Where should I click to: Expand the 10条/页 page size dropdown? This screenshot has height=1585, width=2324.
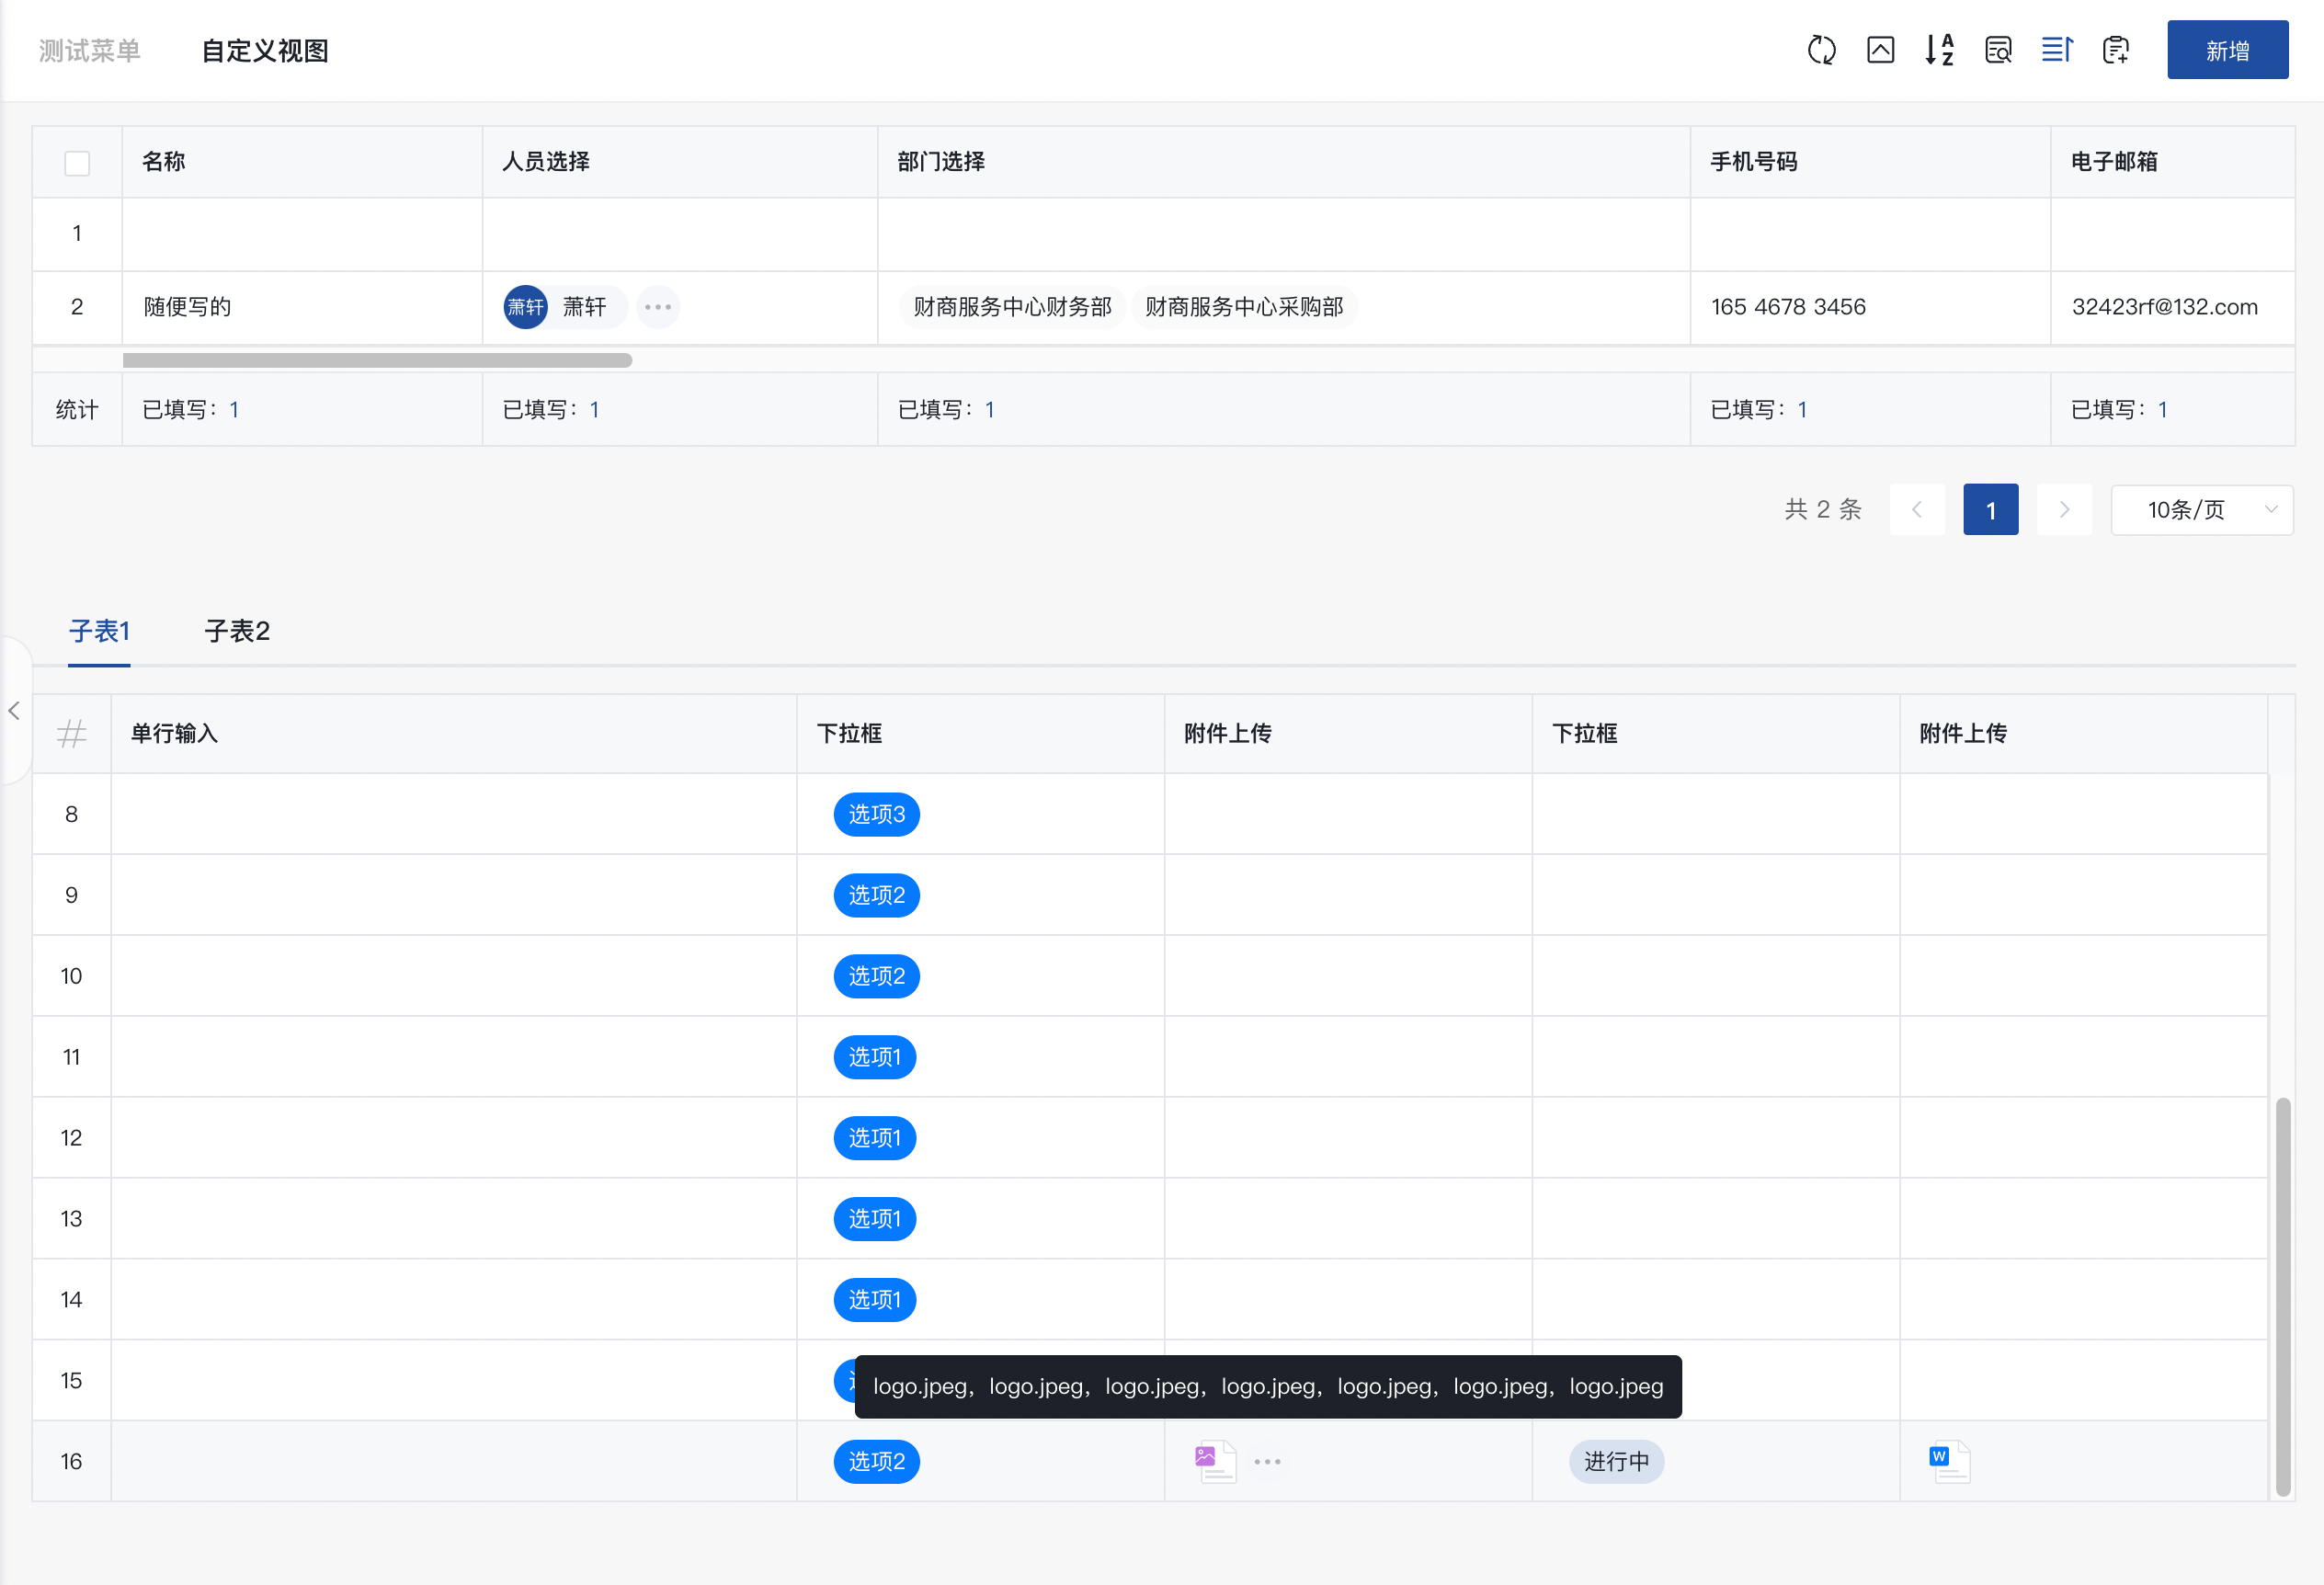2201,510
